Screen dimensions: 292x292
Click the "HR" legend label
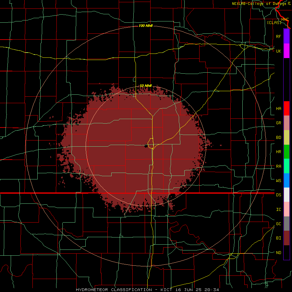click(278, 152)
